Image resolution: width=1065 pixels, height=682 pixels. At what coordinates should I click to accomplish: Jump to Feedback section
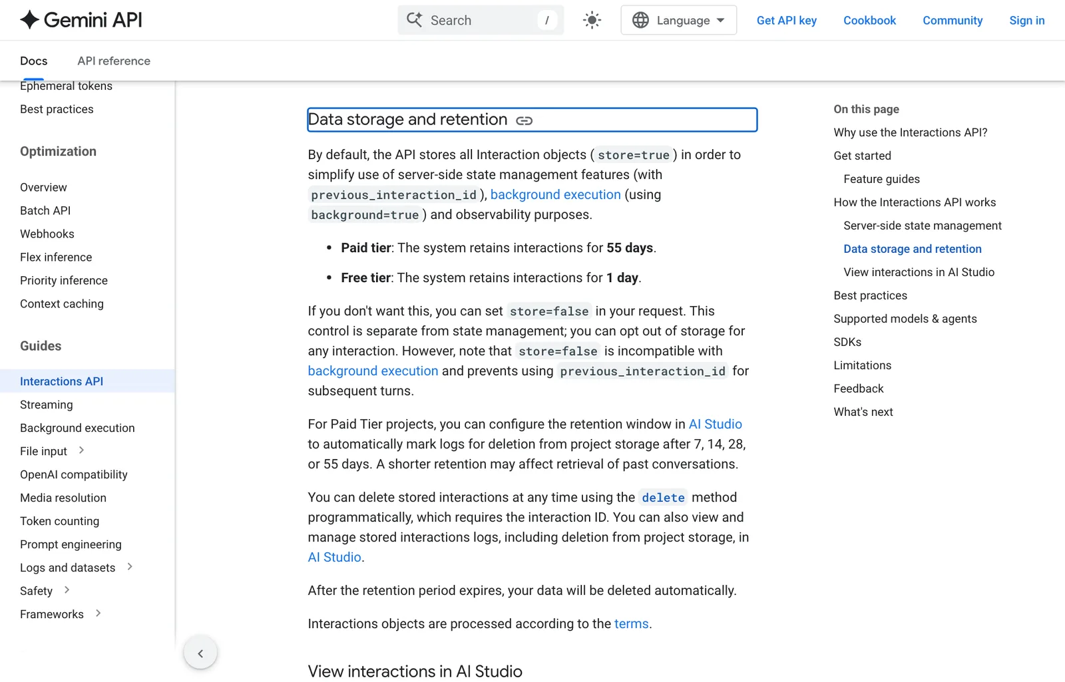tap(859, 389)
